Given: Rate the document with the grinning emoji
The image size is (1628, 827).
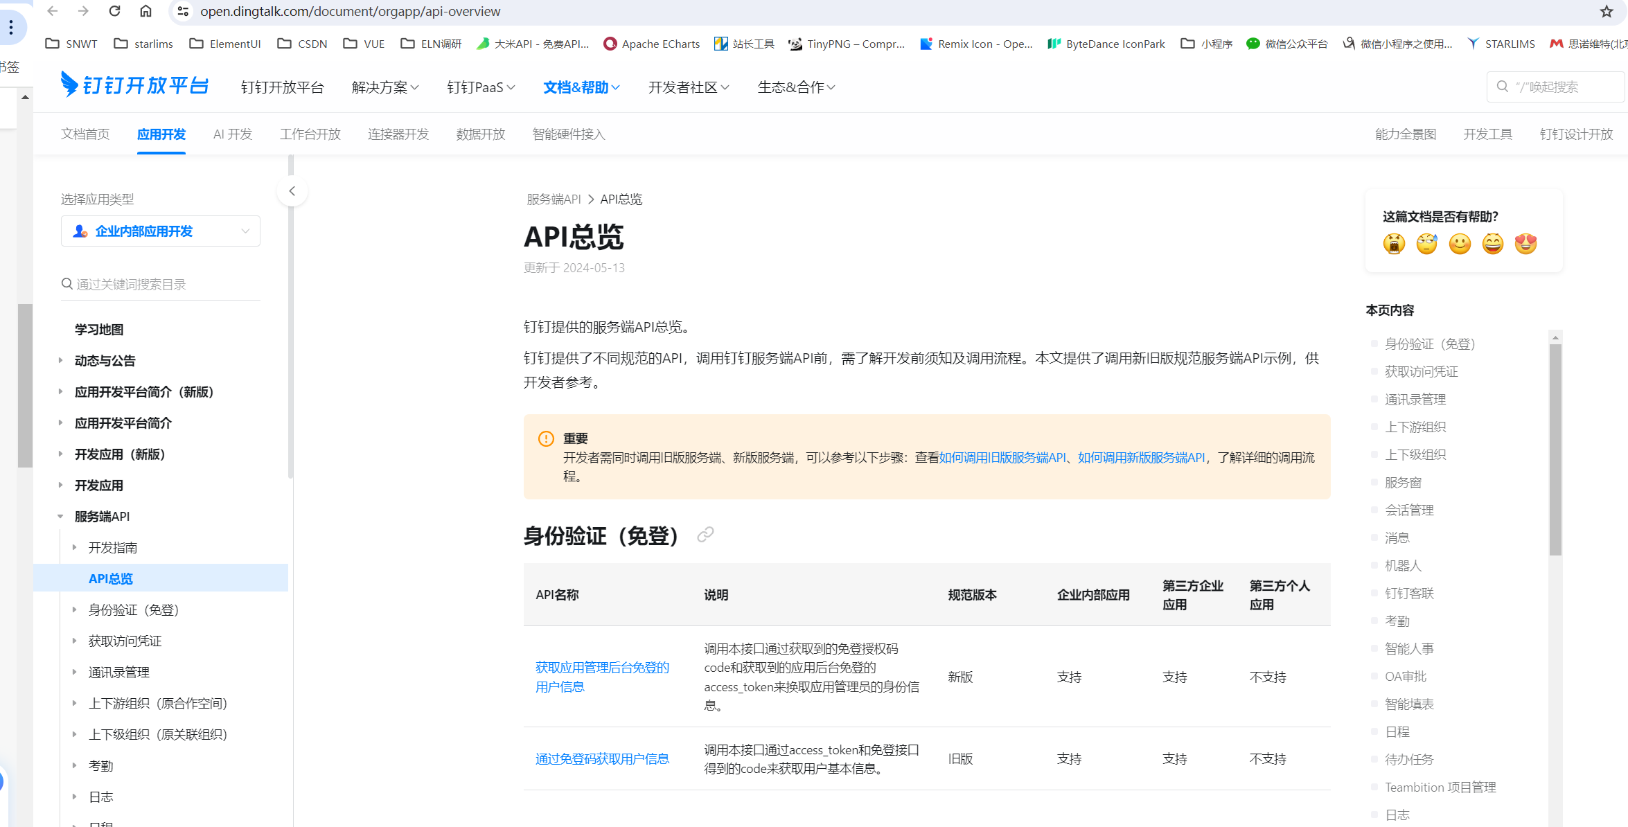Looking at the screenshot, I should tap(1493, 243).
